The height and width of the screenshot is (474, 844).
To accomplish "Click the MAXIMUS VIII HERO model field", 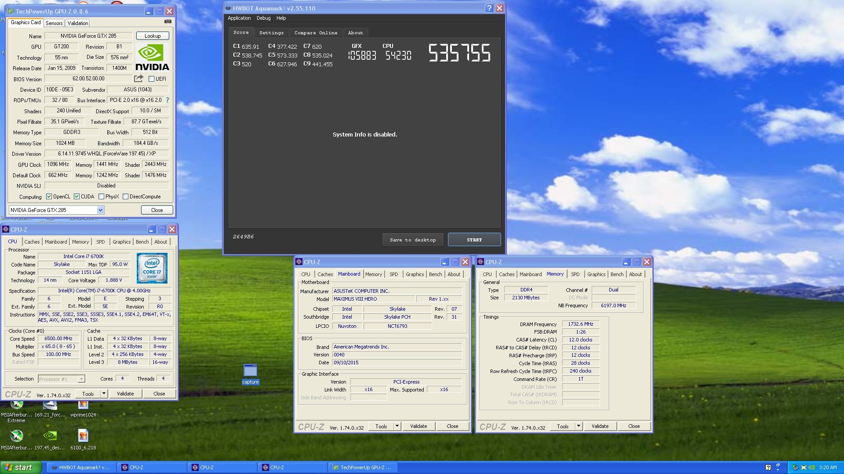I will (373, 299).
